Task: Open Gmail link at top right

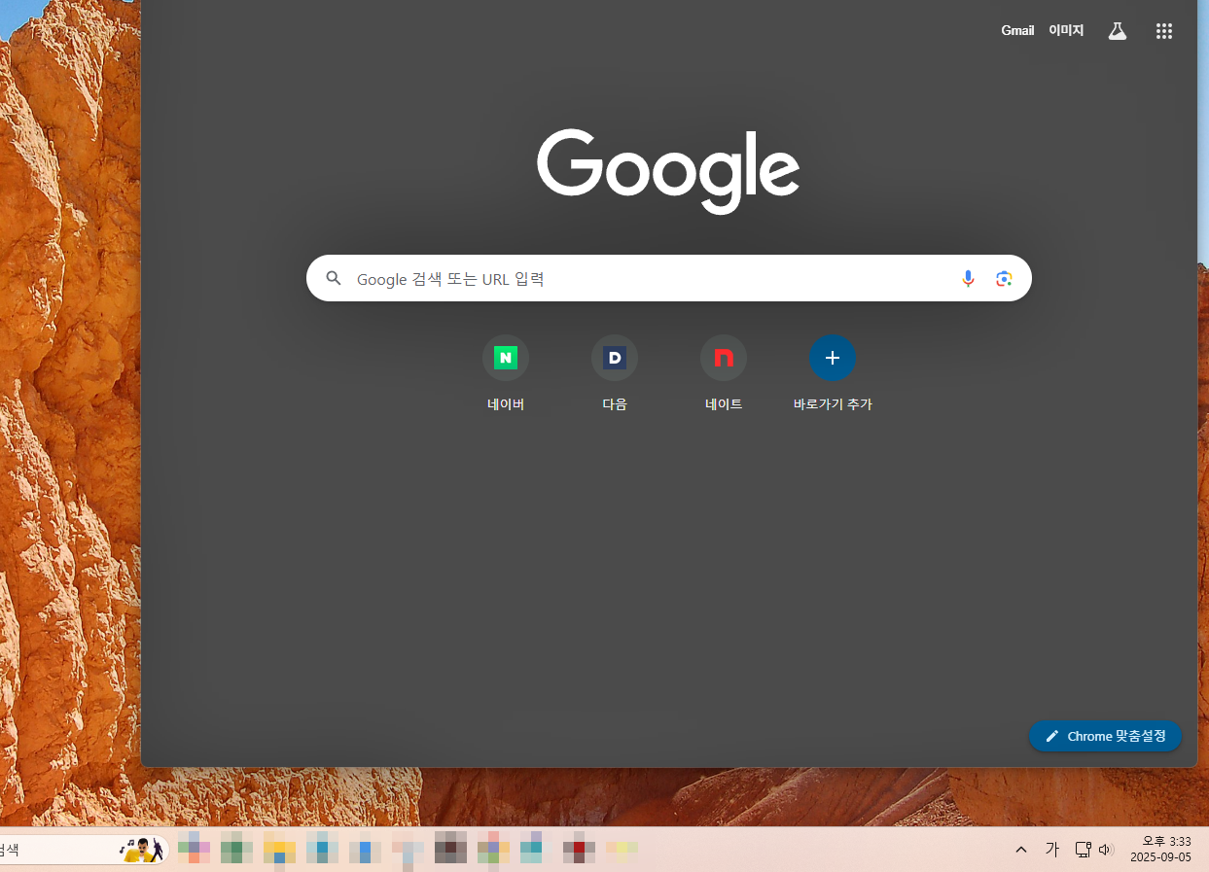Action: [1017, 31]
